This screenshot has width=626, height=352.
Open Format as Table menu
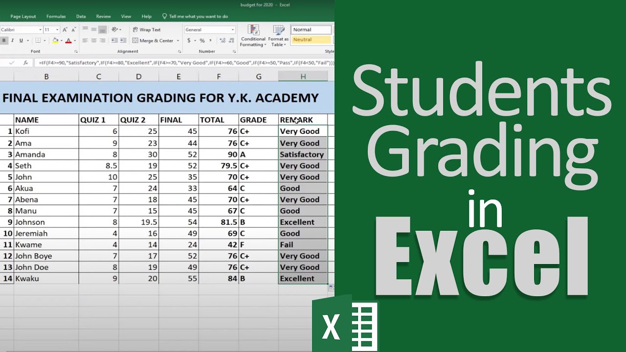[x=278, y=36]
